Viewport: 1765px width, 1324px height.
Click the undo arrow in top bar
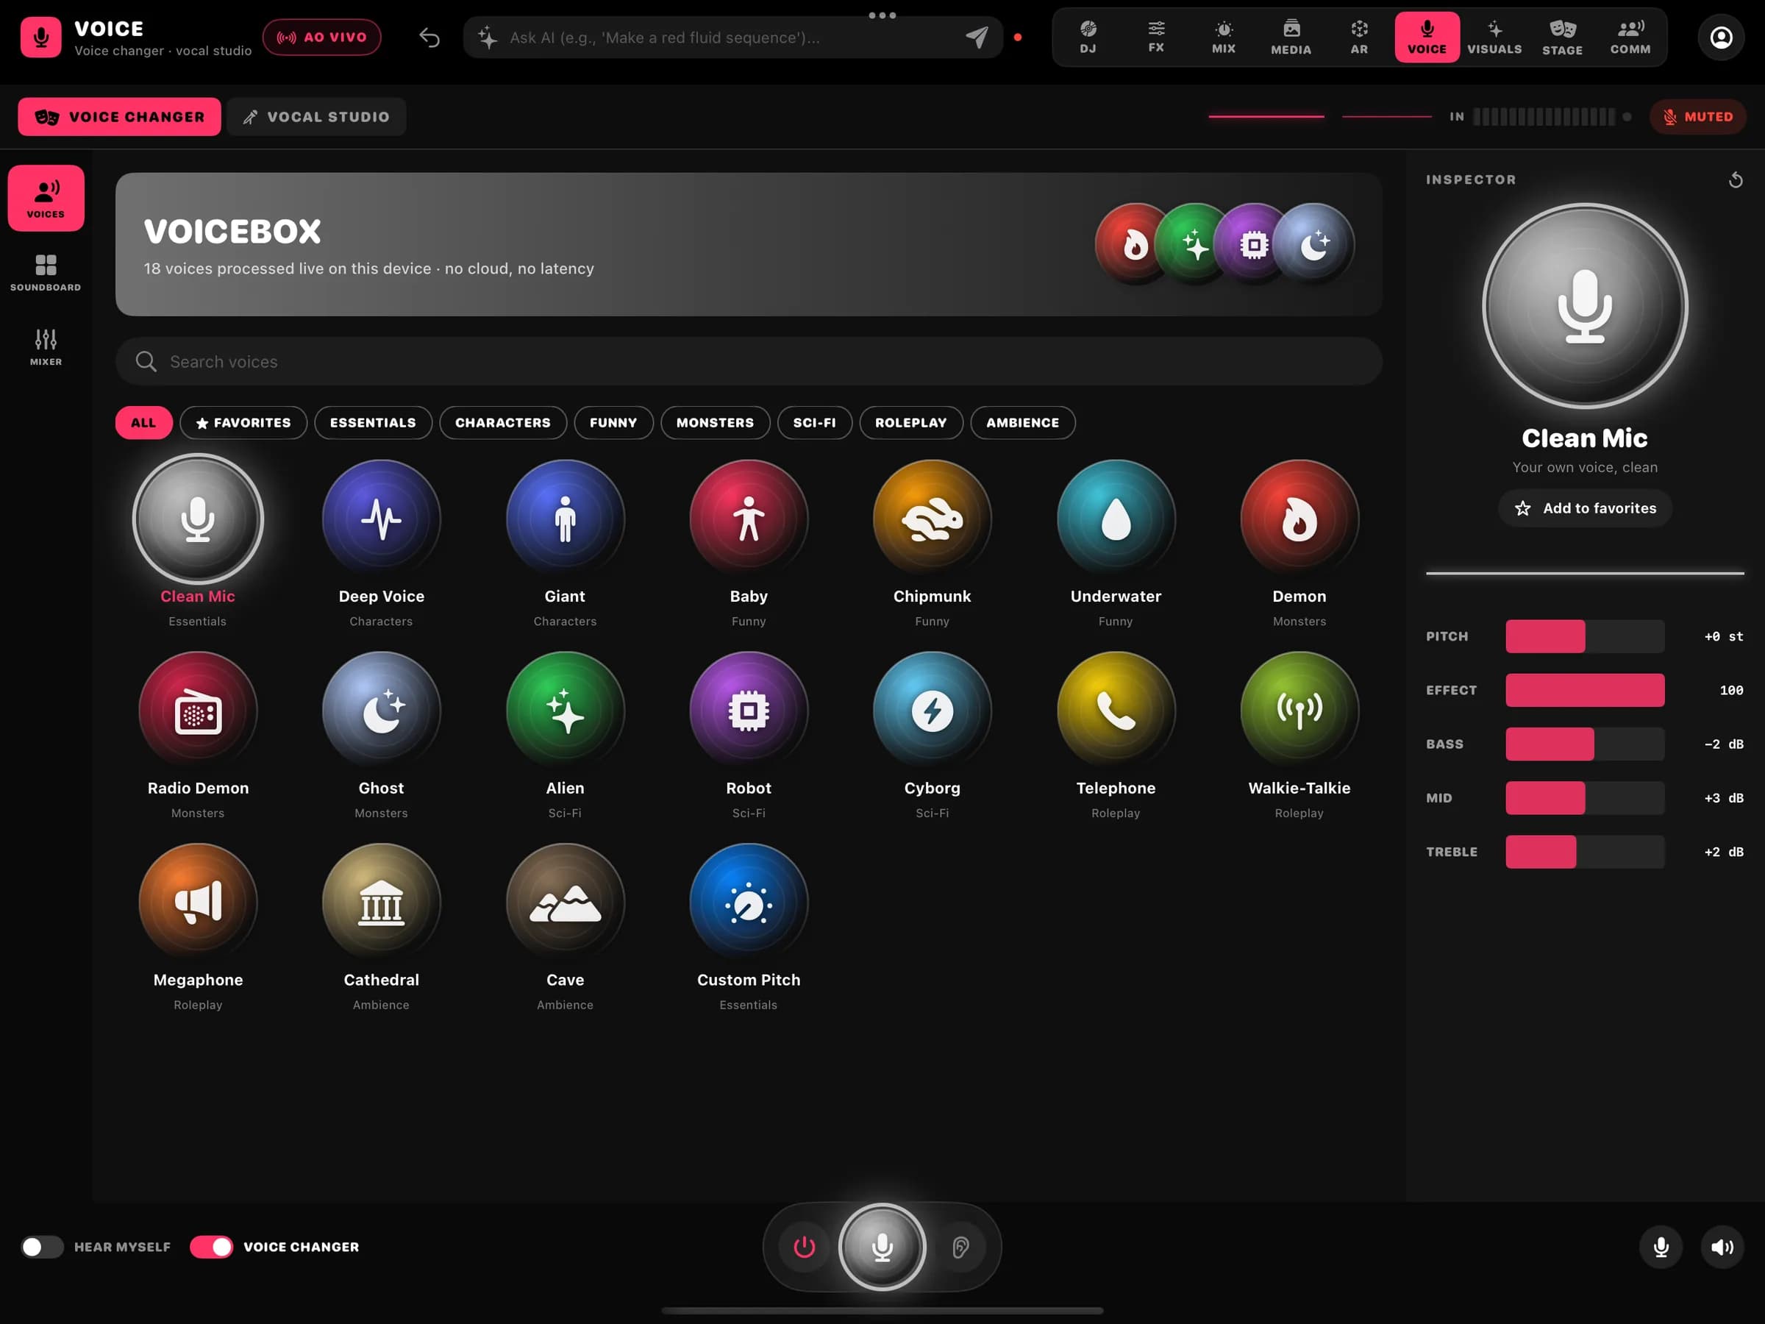click(429, 38)
